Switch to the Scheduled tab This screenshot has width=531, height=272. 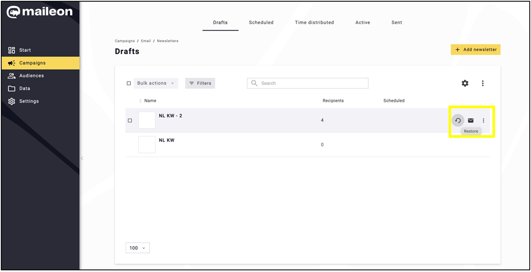[261, 23]
